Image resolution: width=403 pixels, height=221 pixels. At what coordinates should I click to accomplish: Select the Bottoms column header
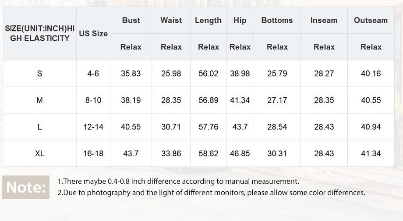tap(277, 20)
